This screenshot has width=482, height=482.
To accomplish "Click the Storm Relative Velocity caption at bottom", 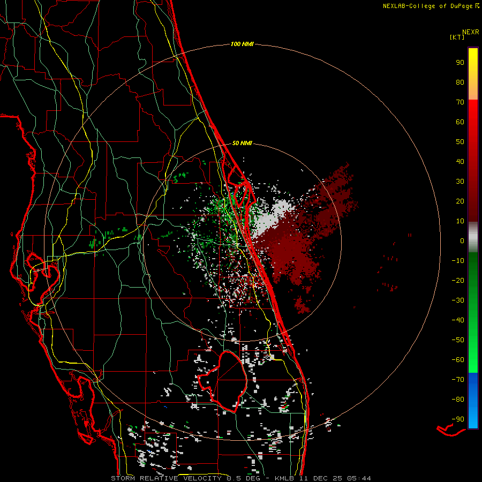I will [x=240, y=478].
